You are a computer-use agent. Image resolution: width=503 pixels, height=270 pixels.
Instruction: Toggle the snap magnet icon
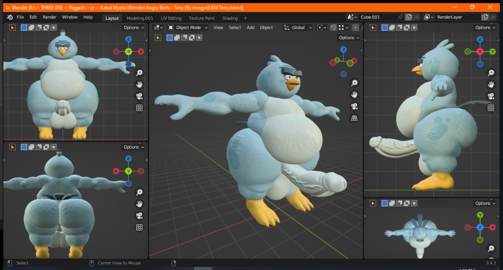click(x=333, y=27)
